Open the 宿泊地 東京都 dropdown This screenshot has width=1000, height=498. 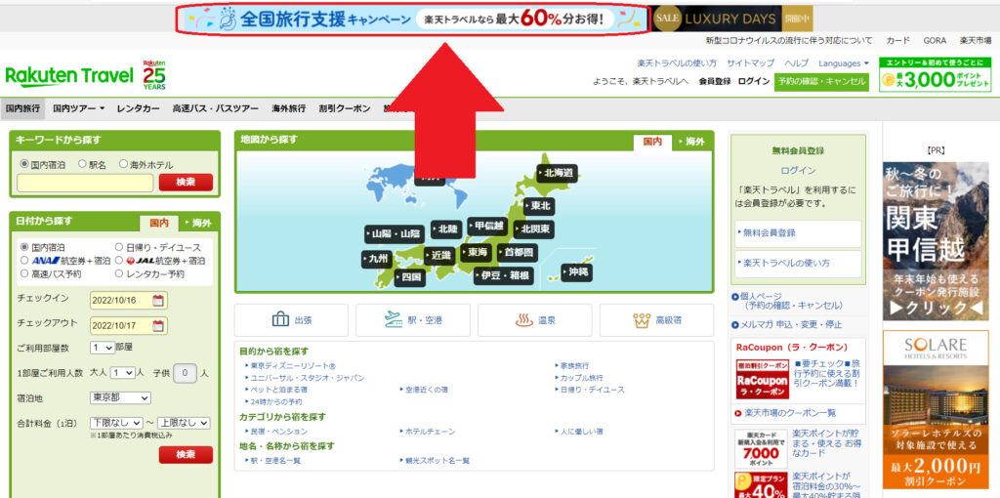pyautogui.click(x=120, y=397)
